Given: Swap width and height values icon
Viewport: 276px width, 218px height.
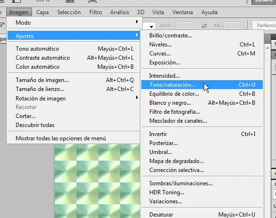Looking at the screenshot, I should (x=204, y=26).
